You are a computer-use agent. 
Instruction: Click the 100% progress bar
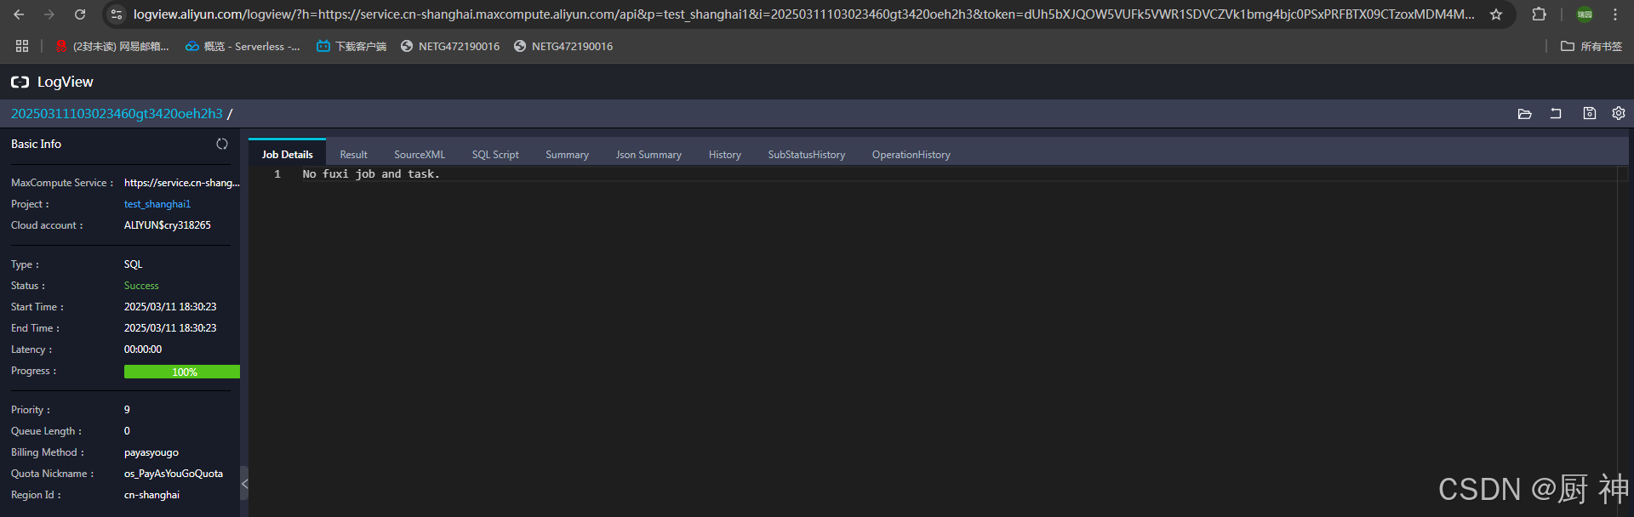click(182, 372)
